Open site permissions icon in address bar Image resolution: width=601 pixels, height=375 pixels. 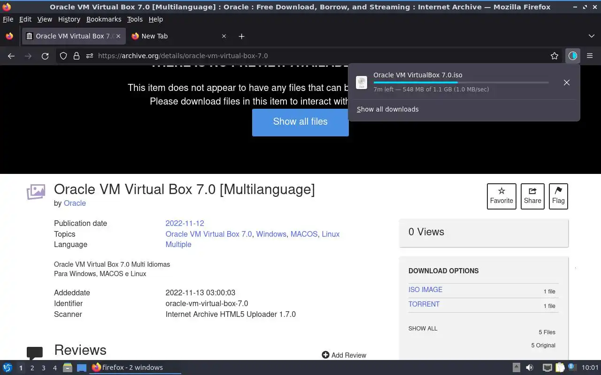[x=90, y=56]
